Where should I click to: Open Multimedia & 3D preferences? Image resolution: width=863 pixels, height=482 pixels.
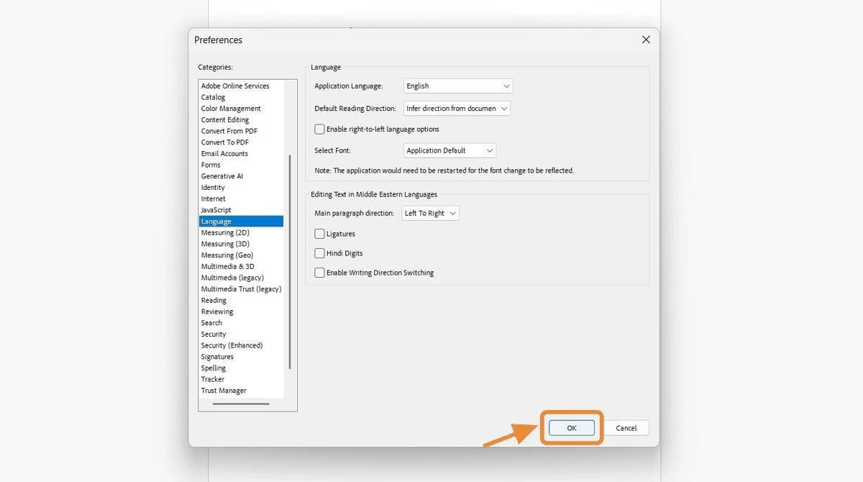tap(227, 266)
